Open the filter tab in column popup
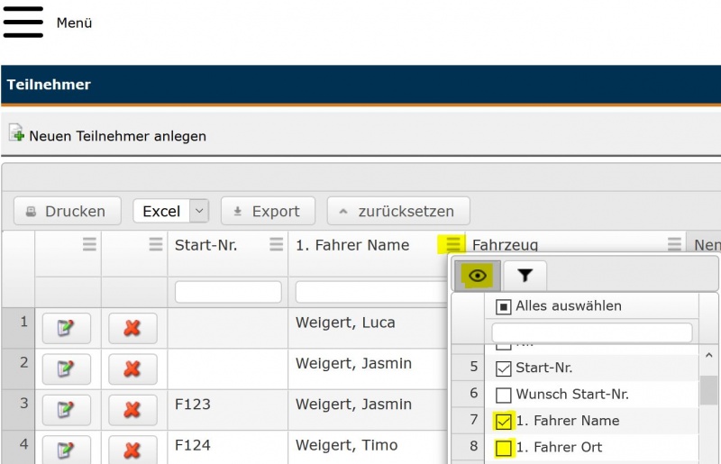 coord(525,276)
